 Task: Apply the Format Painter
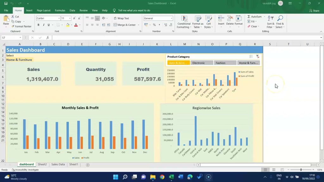coord(22,26)
